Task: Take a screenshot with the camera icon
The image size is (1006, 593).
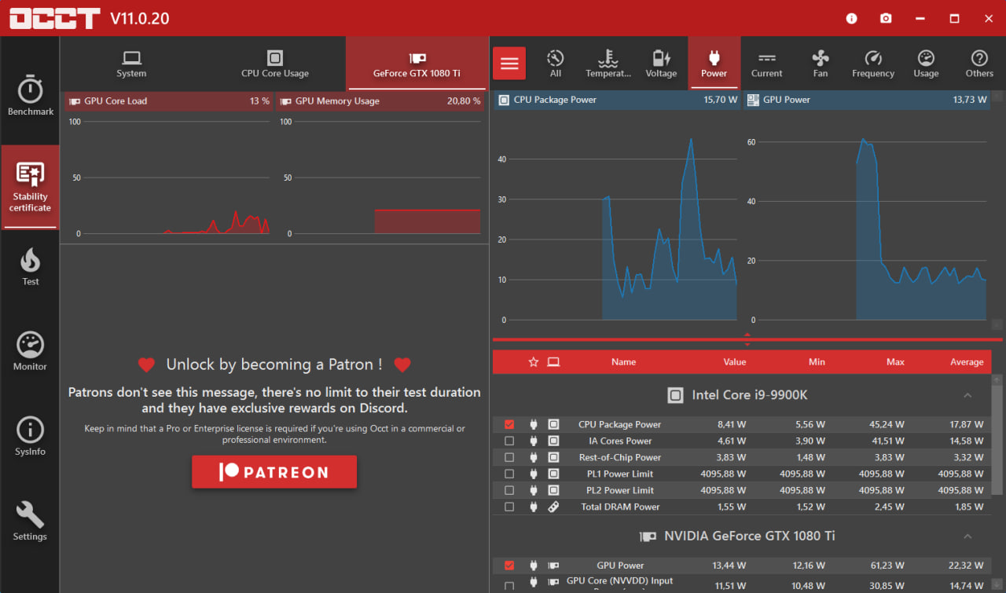Action: coord(886,18)
